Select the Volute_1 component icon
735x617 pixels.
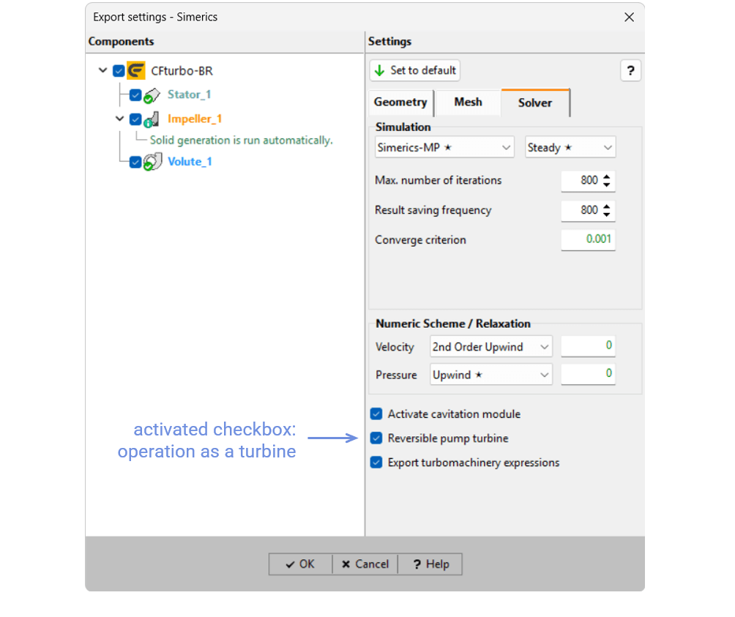coord(152,162)
